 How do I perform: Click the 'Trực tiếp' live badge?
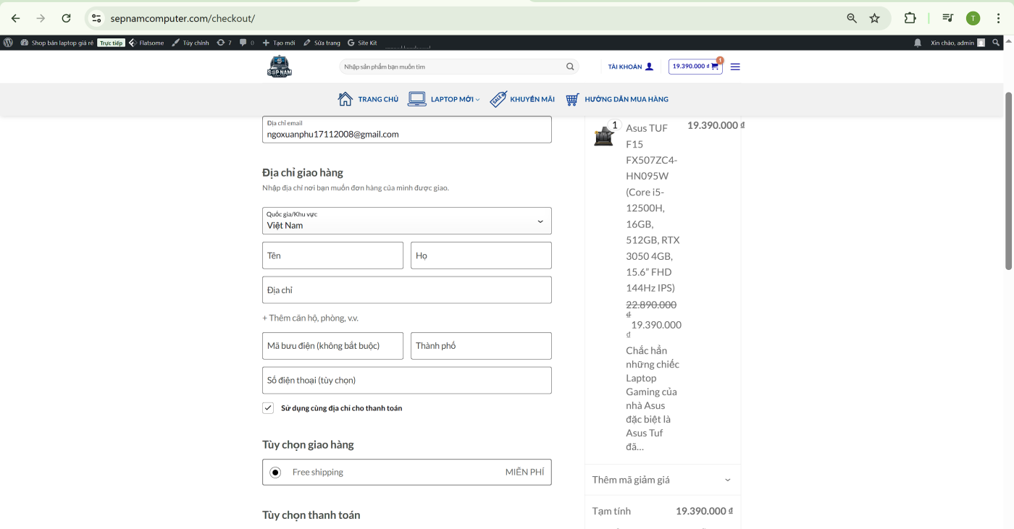coord(112,43)
